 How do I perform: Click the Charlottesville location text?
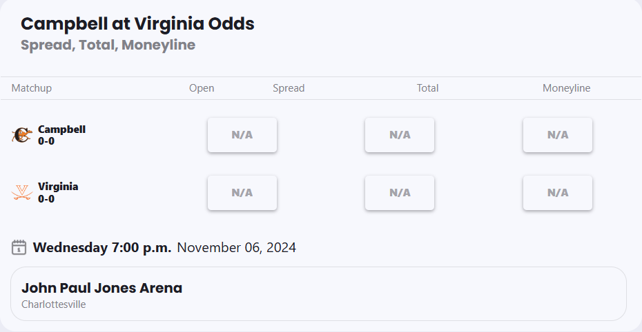click(x=54, y=304)
